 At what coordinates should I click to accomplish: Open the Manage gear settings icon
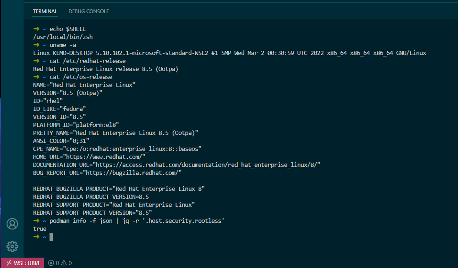coord(12,246)
